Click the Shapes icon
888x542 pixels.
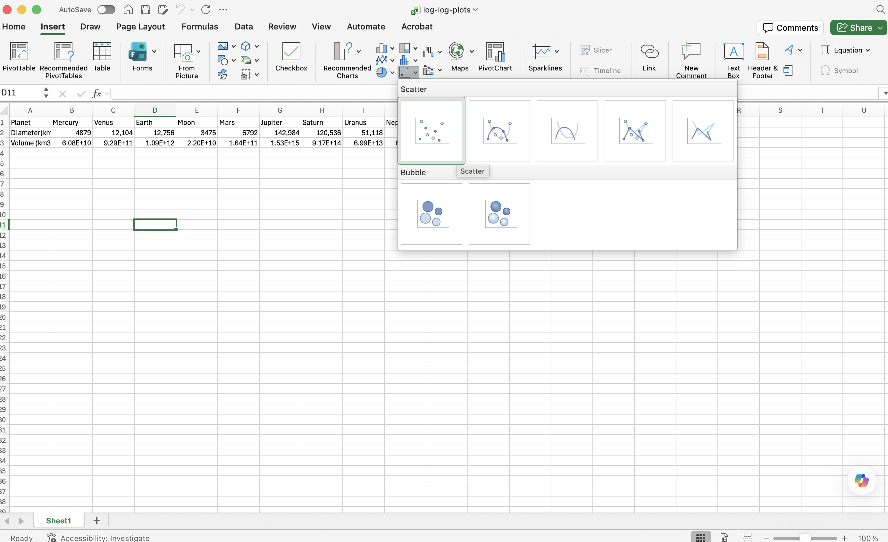[222, 60]
